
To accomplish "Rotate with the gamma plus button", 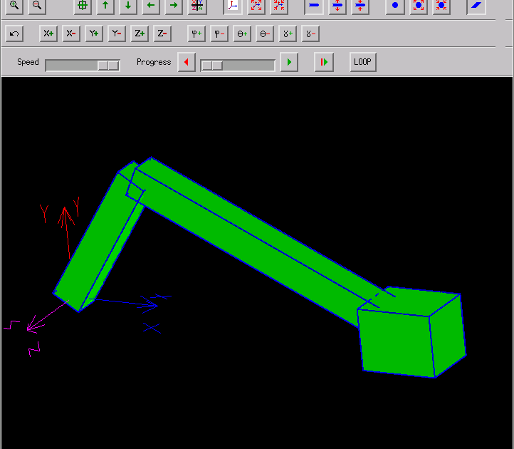I will [288, 33].
